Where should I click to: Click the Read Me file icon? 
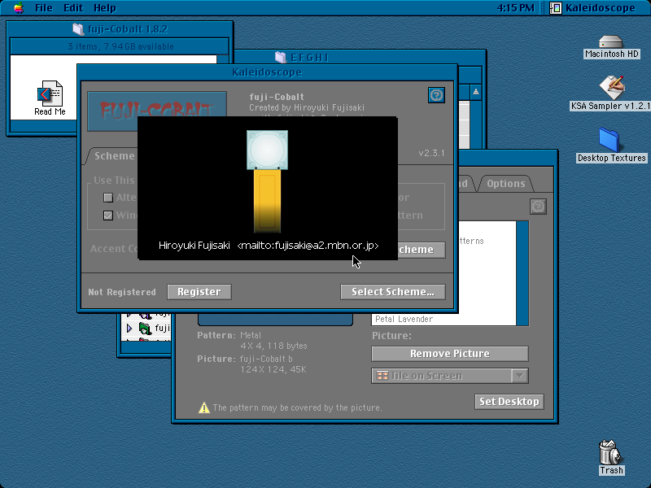click(50, 94)
